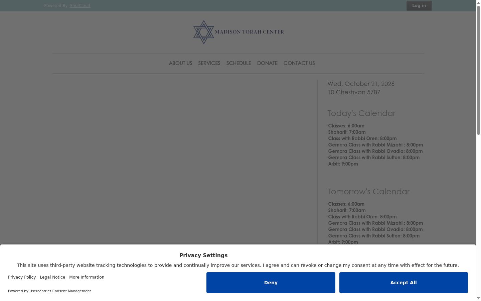The image size is (481, 301).
Task: Open the Privacy Policy link
Action: (22, 277)
